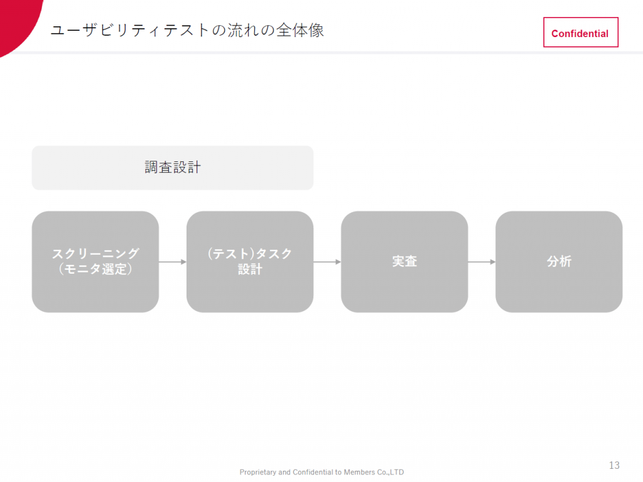Select the 調査設計 box
This screenshot has width=643, height=482.
[173, 168]
